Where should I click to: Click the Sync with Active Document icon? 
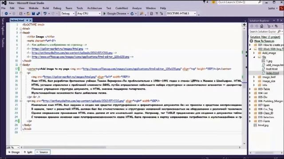point(276,26)
